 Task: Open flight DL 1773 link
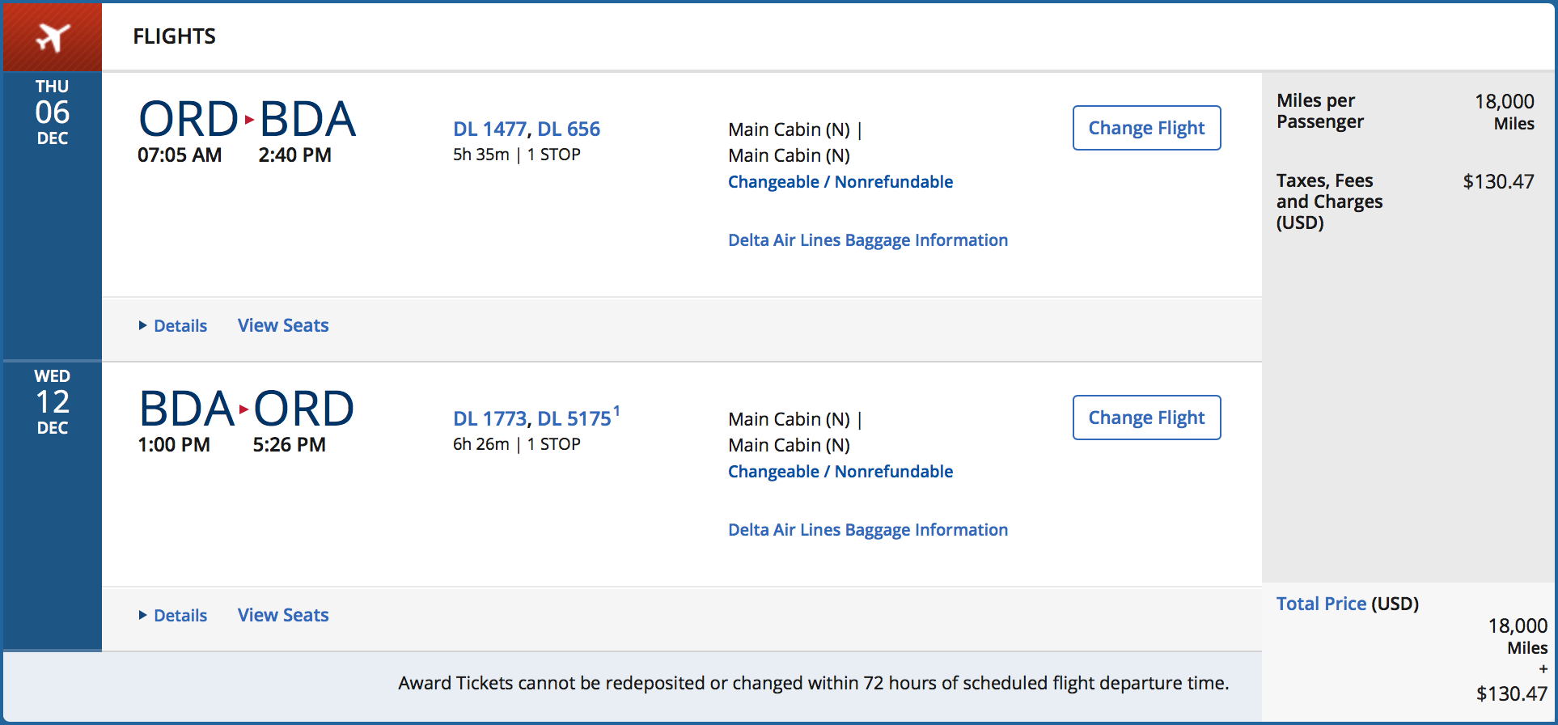[x=489, y=419]
